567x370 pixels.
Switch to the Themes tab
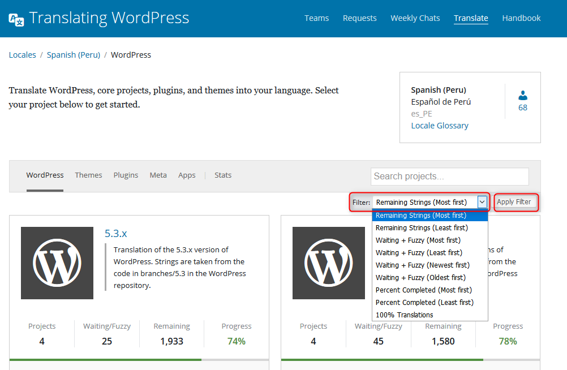point(88,175)
